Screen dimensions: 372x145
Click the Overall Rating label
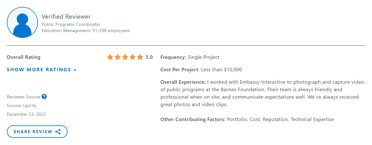pos(23,57)
